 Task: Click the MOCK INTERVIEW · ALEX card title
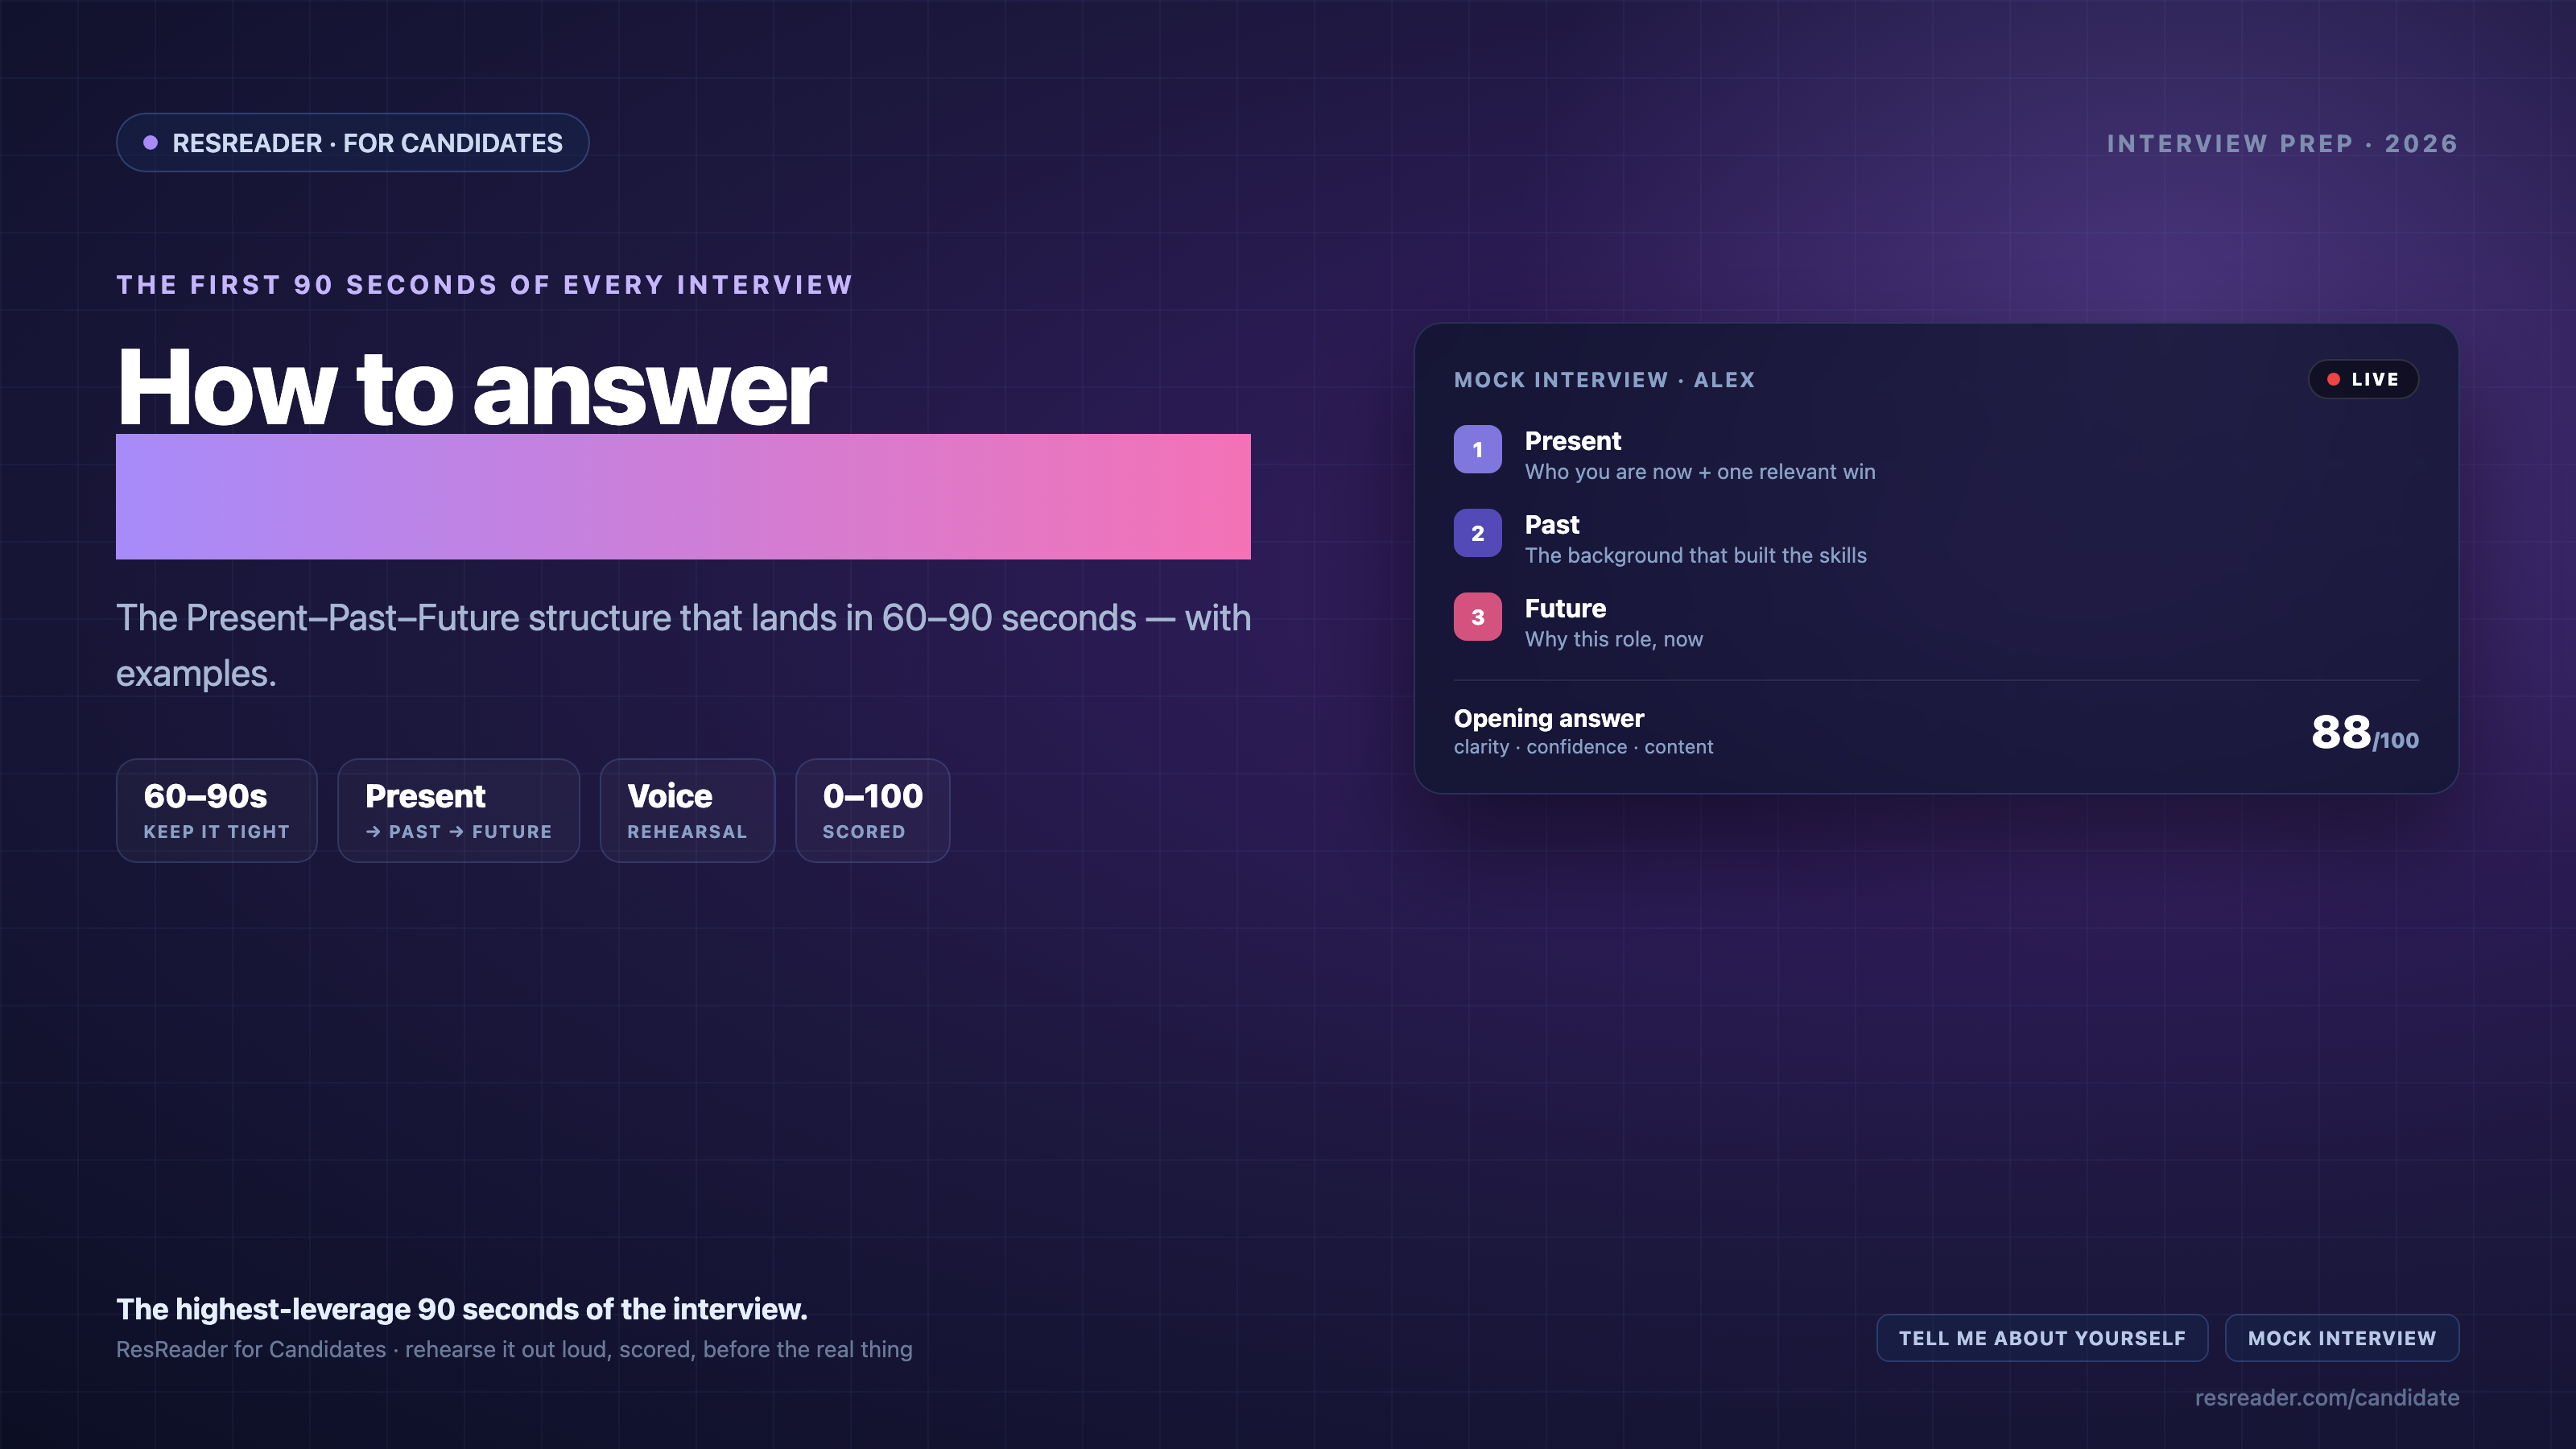coord(1604,380)
